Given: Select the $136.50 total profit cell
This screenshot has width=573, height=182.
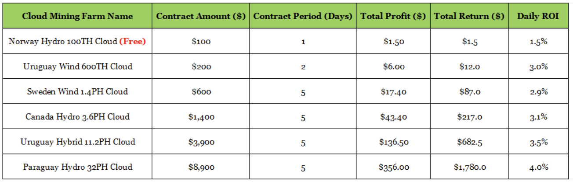Looking at the screenshot, I should click(x=393, y=142).
